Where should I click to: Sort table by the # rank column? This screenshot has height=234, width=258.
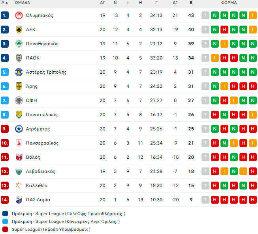click(x=4, y=3)
